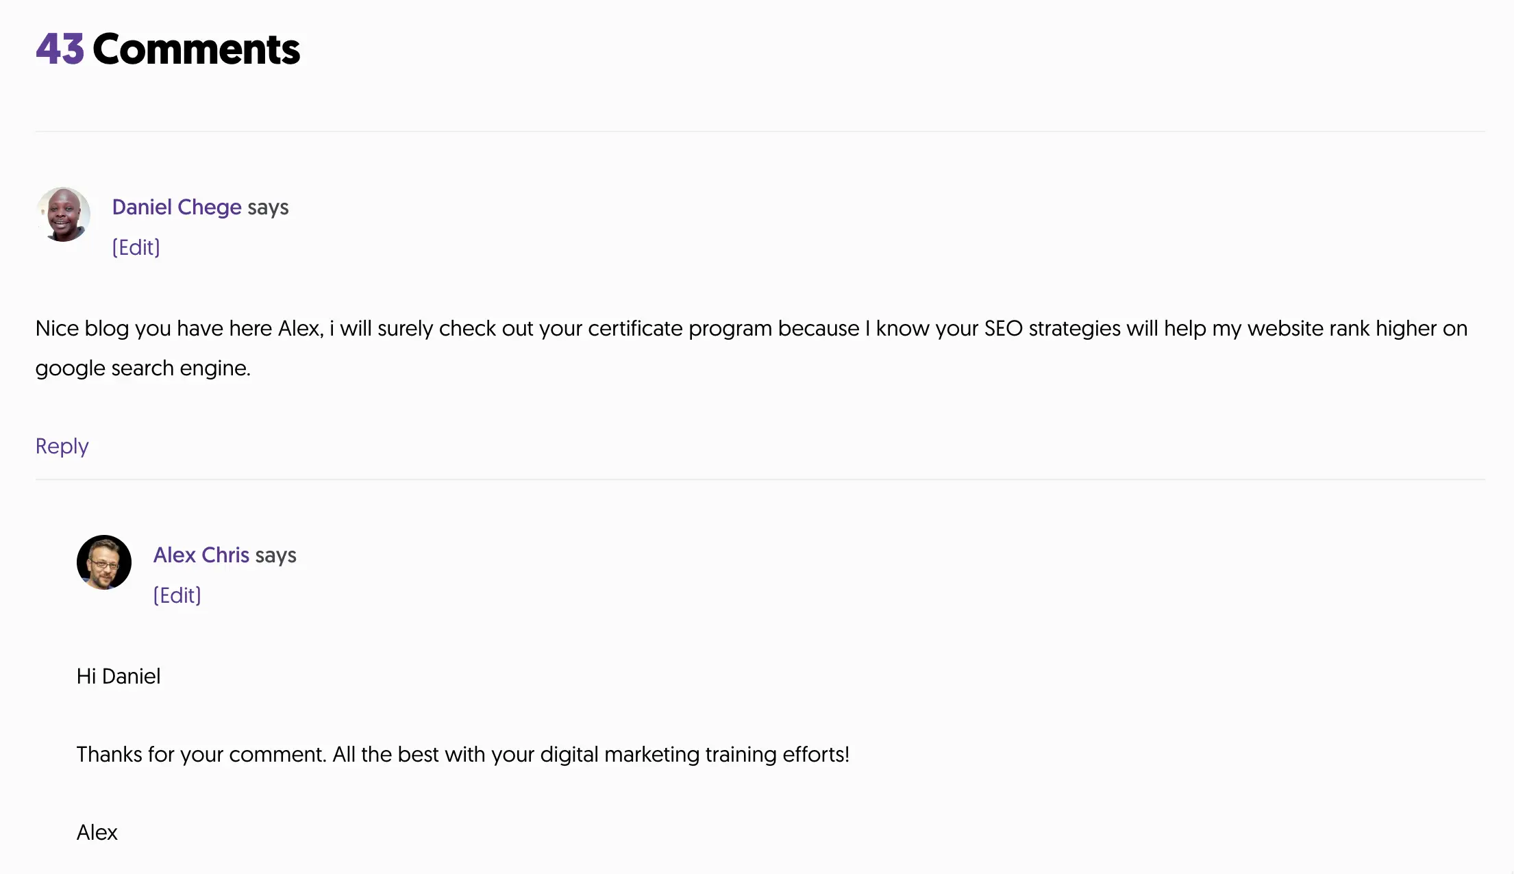
Task: Open Alex Chris's author link
Action: (x=201, y=555)
